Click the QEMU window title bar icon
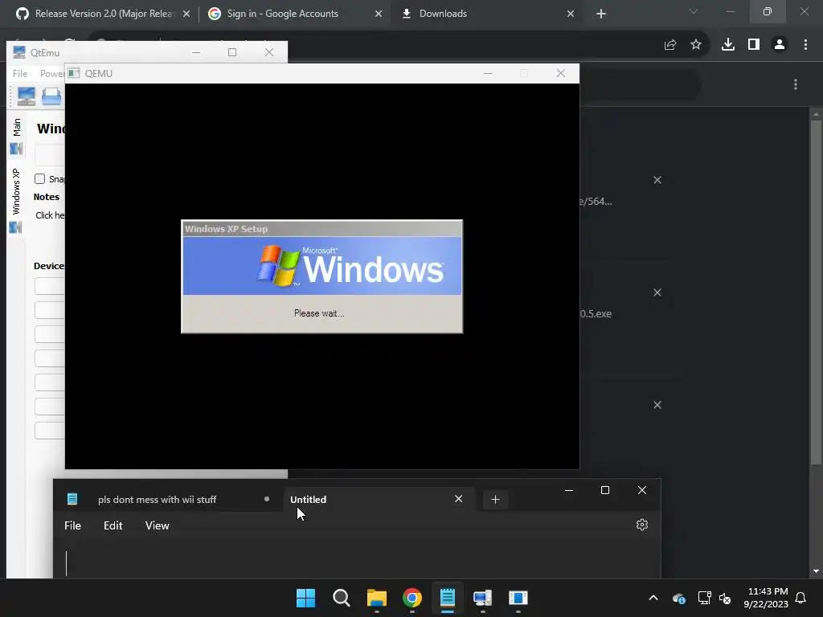This screenshot has width=823, height=617. (x=74, y=73)
